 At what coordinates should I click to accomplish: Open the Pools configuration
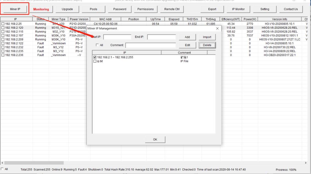(93, 9)
